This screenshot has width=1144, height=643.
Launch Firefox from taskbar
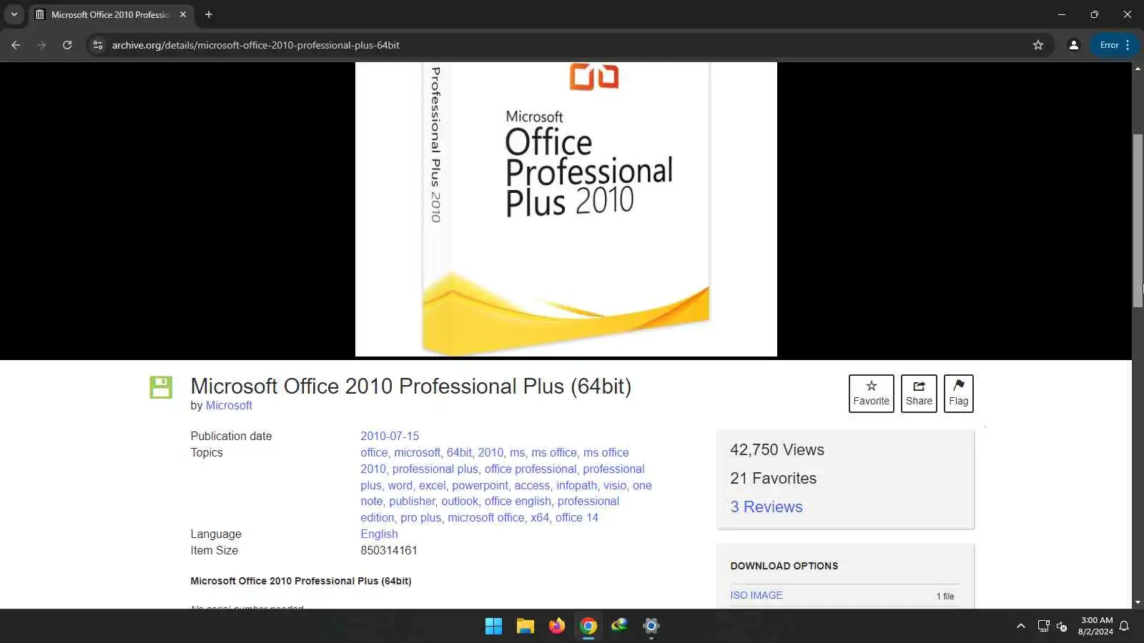[x=557, y=627]
